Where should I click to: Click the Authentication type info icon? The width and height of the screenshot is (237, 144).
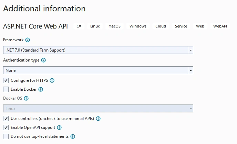(x=43, y=60)
